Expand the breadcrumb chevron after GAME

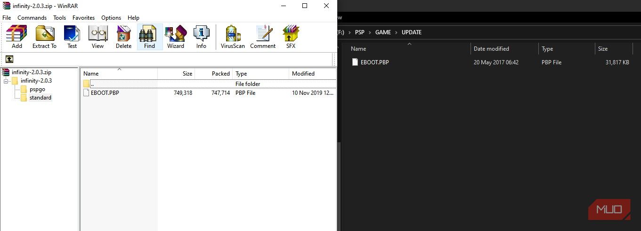point(397,32)
